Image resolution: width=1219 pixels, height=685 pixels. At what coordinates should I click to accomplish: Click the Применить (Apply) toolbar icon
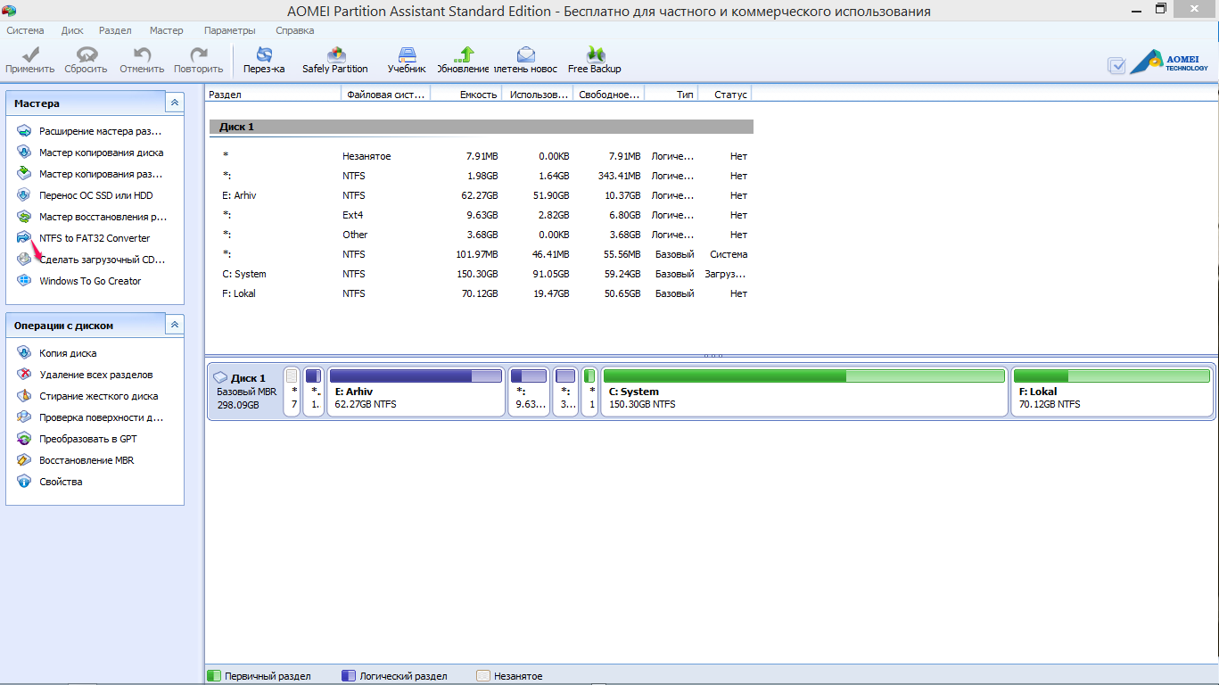click(29, 55)
